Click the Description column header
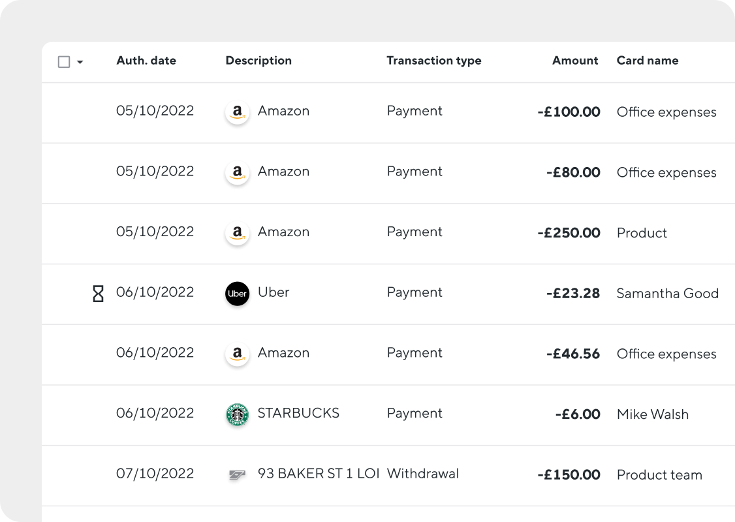This screenshot has width=735, height=522. pos(258,61)
